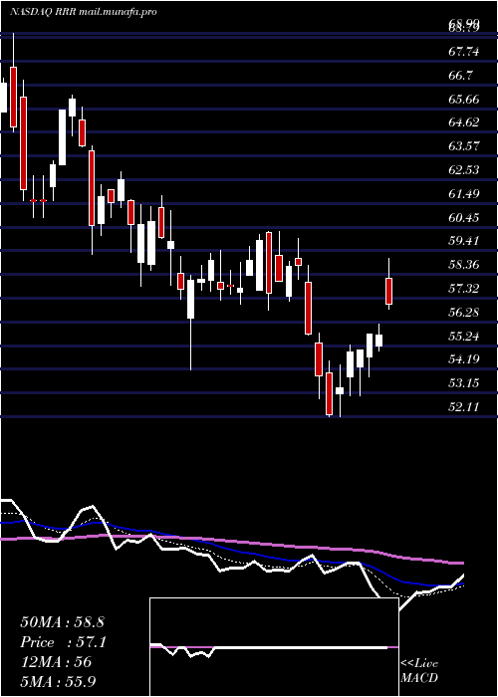Click the 66.7 price axis label

pos(460,75)
